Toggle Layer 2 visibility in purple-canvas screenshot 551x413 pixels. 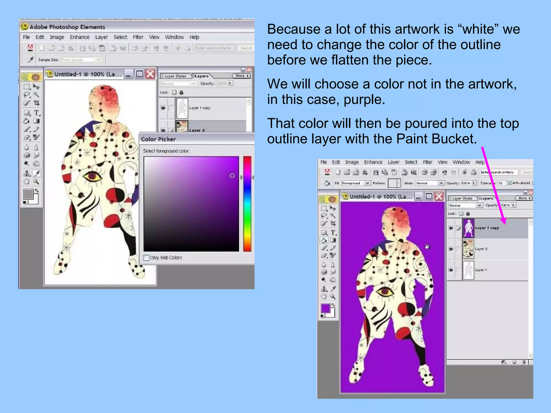coord(451,249)
